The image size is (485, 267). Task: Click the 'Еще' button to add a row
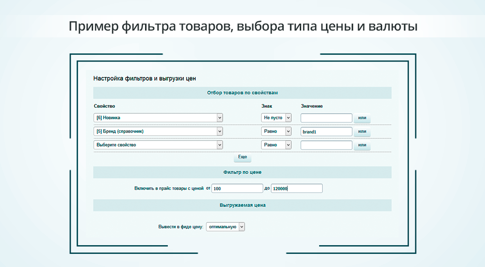click(x=242, y=157)
